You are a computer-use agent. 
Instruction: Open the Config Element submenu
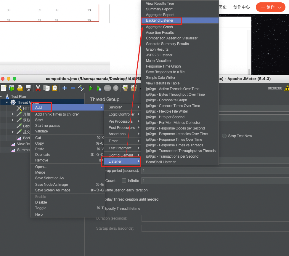[x=121, y=155]
